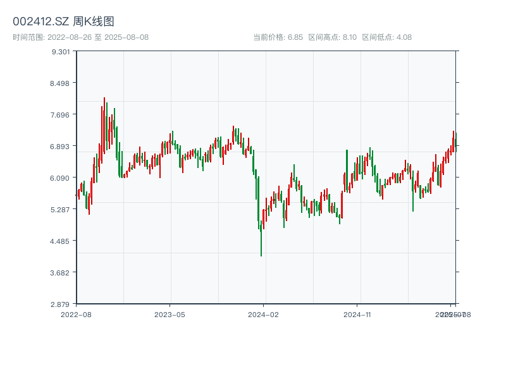
Task: Select the 时间范围 date range text
Action: (80, 37)
